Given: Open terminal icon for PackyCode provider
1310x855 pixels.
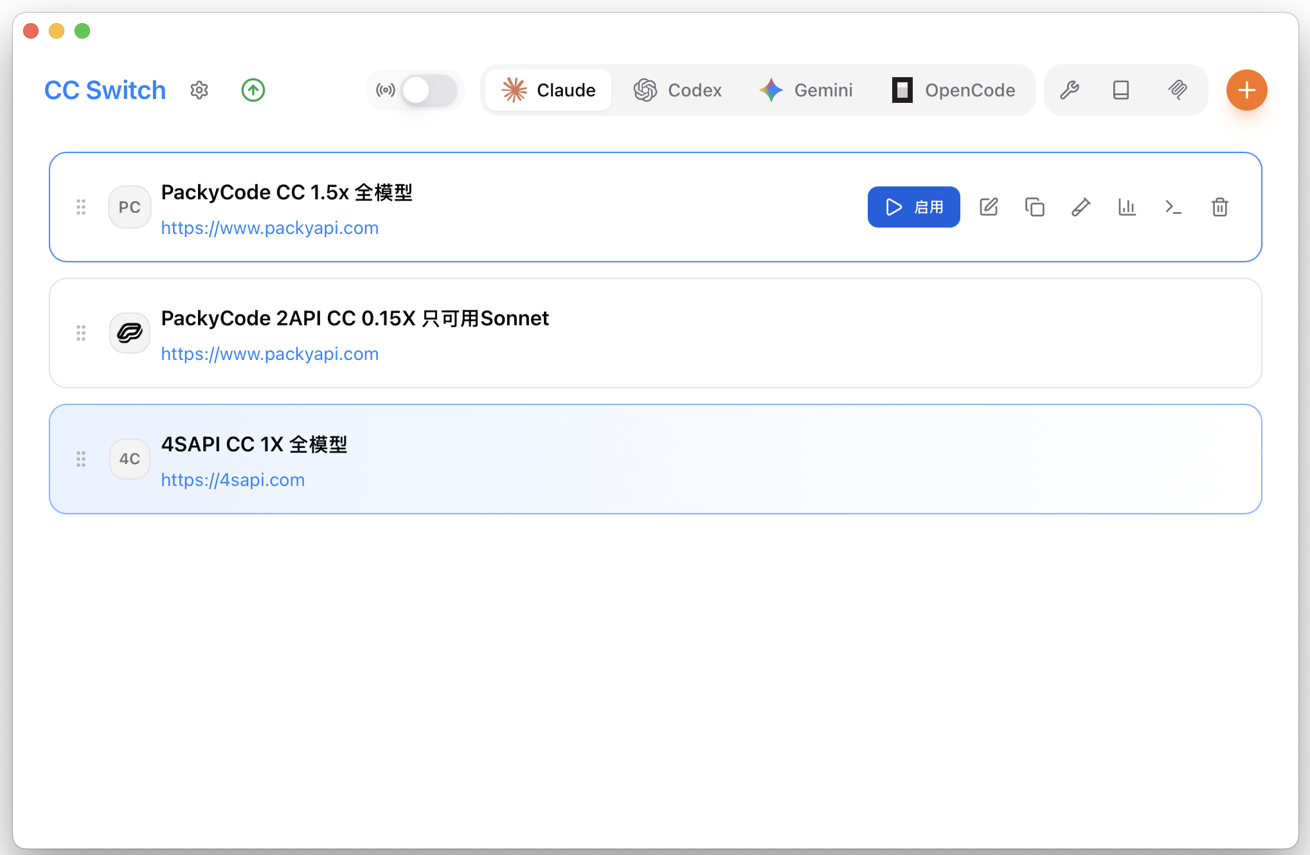Looking at the screenshot, I should point(1173,207).
